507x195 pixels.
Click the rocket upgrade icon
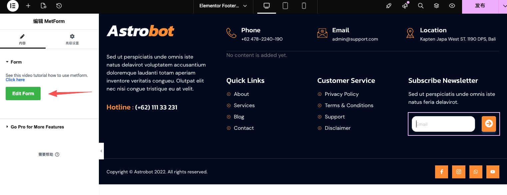pyautogui.click(x=389, y=6)
